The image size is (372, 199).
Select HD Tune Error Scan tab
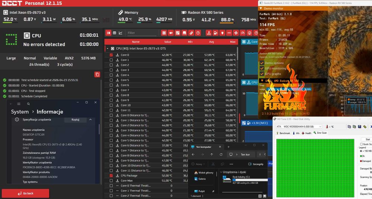pyautogui.click(x=320, y=133)
